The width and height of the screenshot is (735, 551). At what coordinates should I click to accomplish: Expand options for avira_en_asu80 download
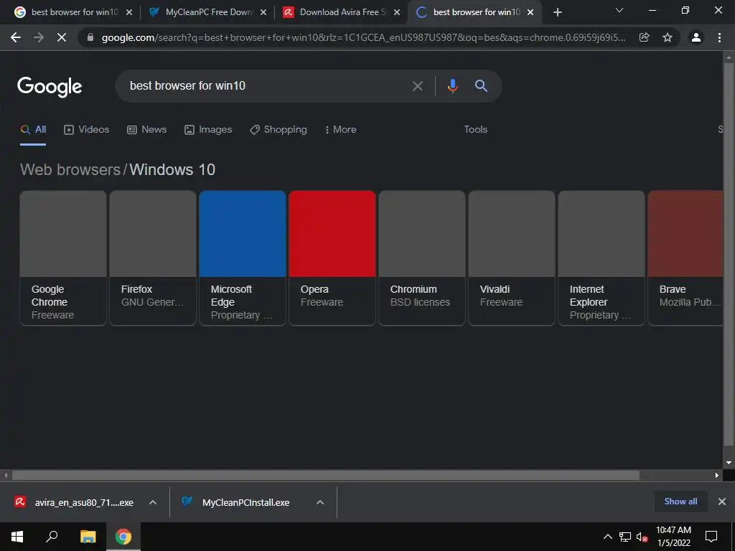153,502
